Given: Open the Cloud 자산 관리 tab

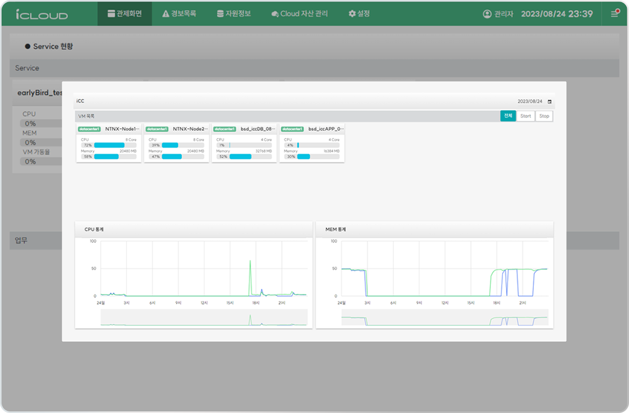Looking at the screenshot, I should point(299,13).
